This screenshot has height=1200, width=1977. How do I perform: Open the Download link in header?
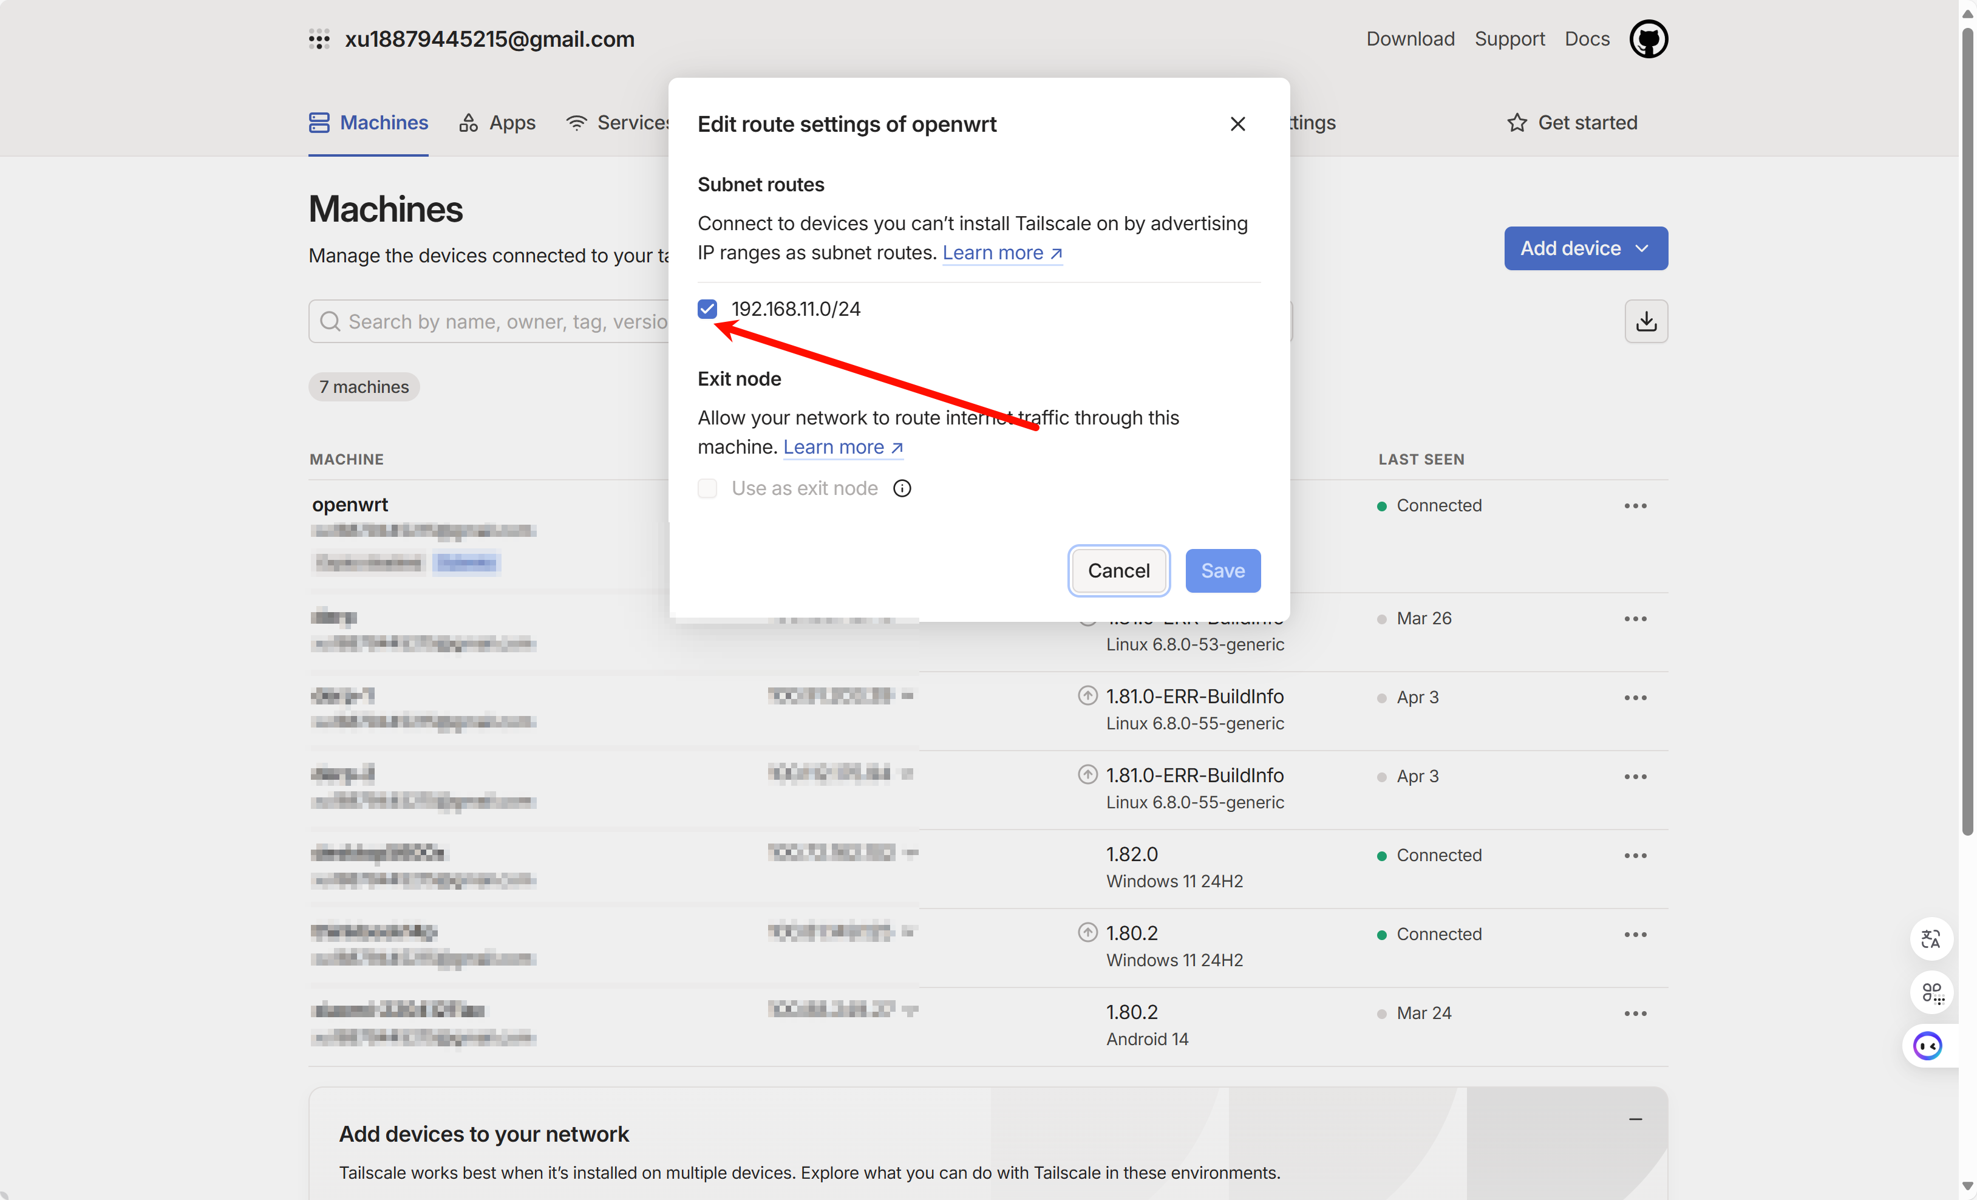pyautogui.click(x=1410, y=38)
